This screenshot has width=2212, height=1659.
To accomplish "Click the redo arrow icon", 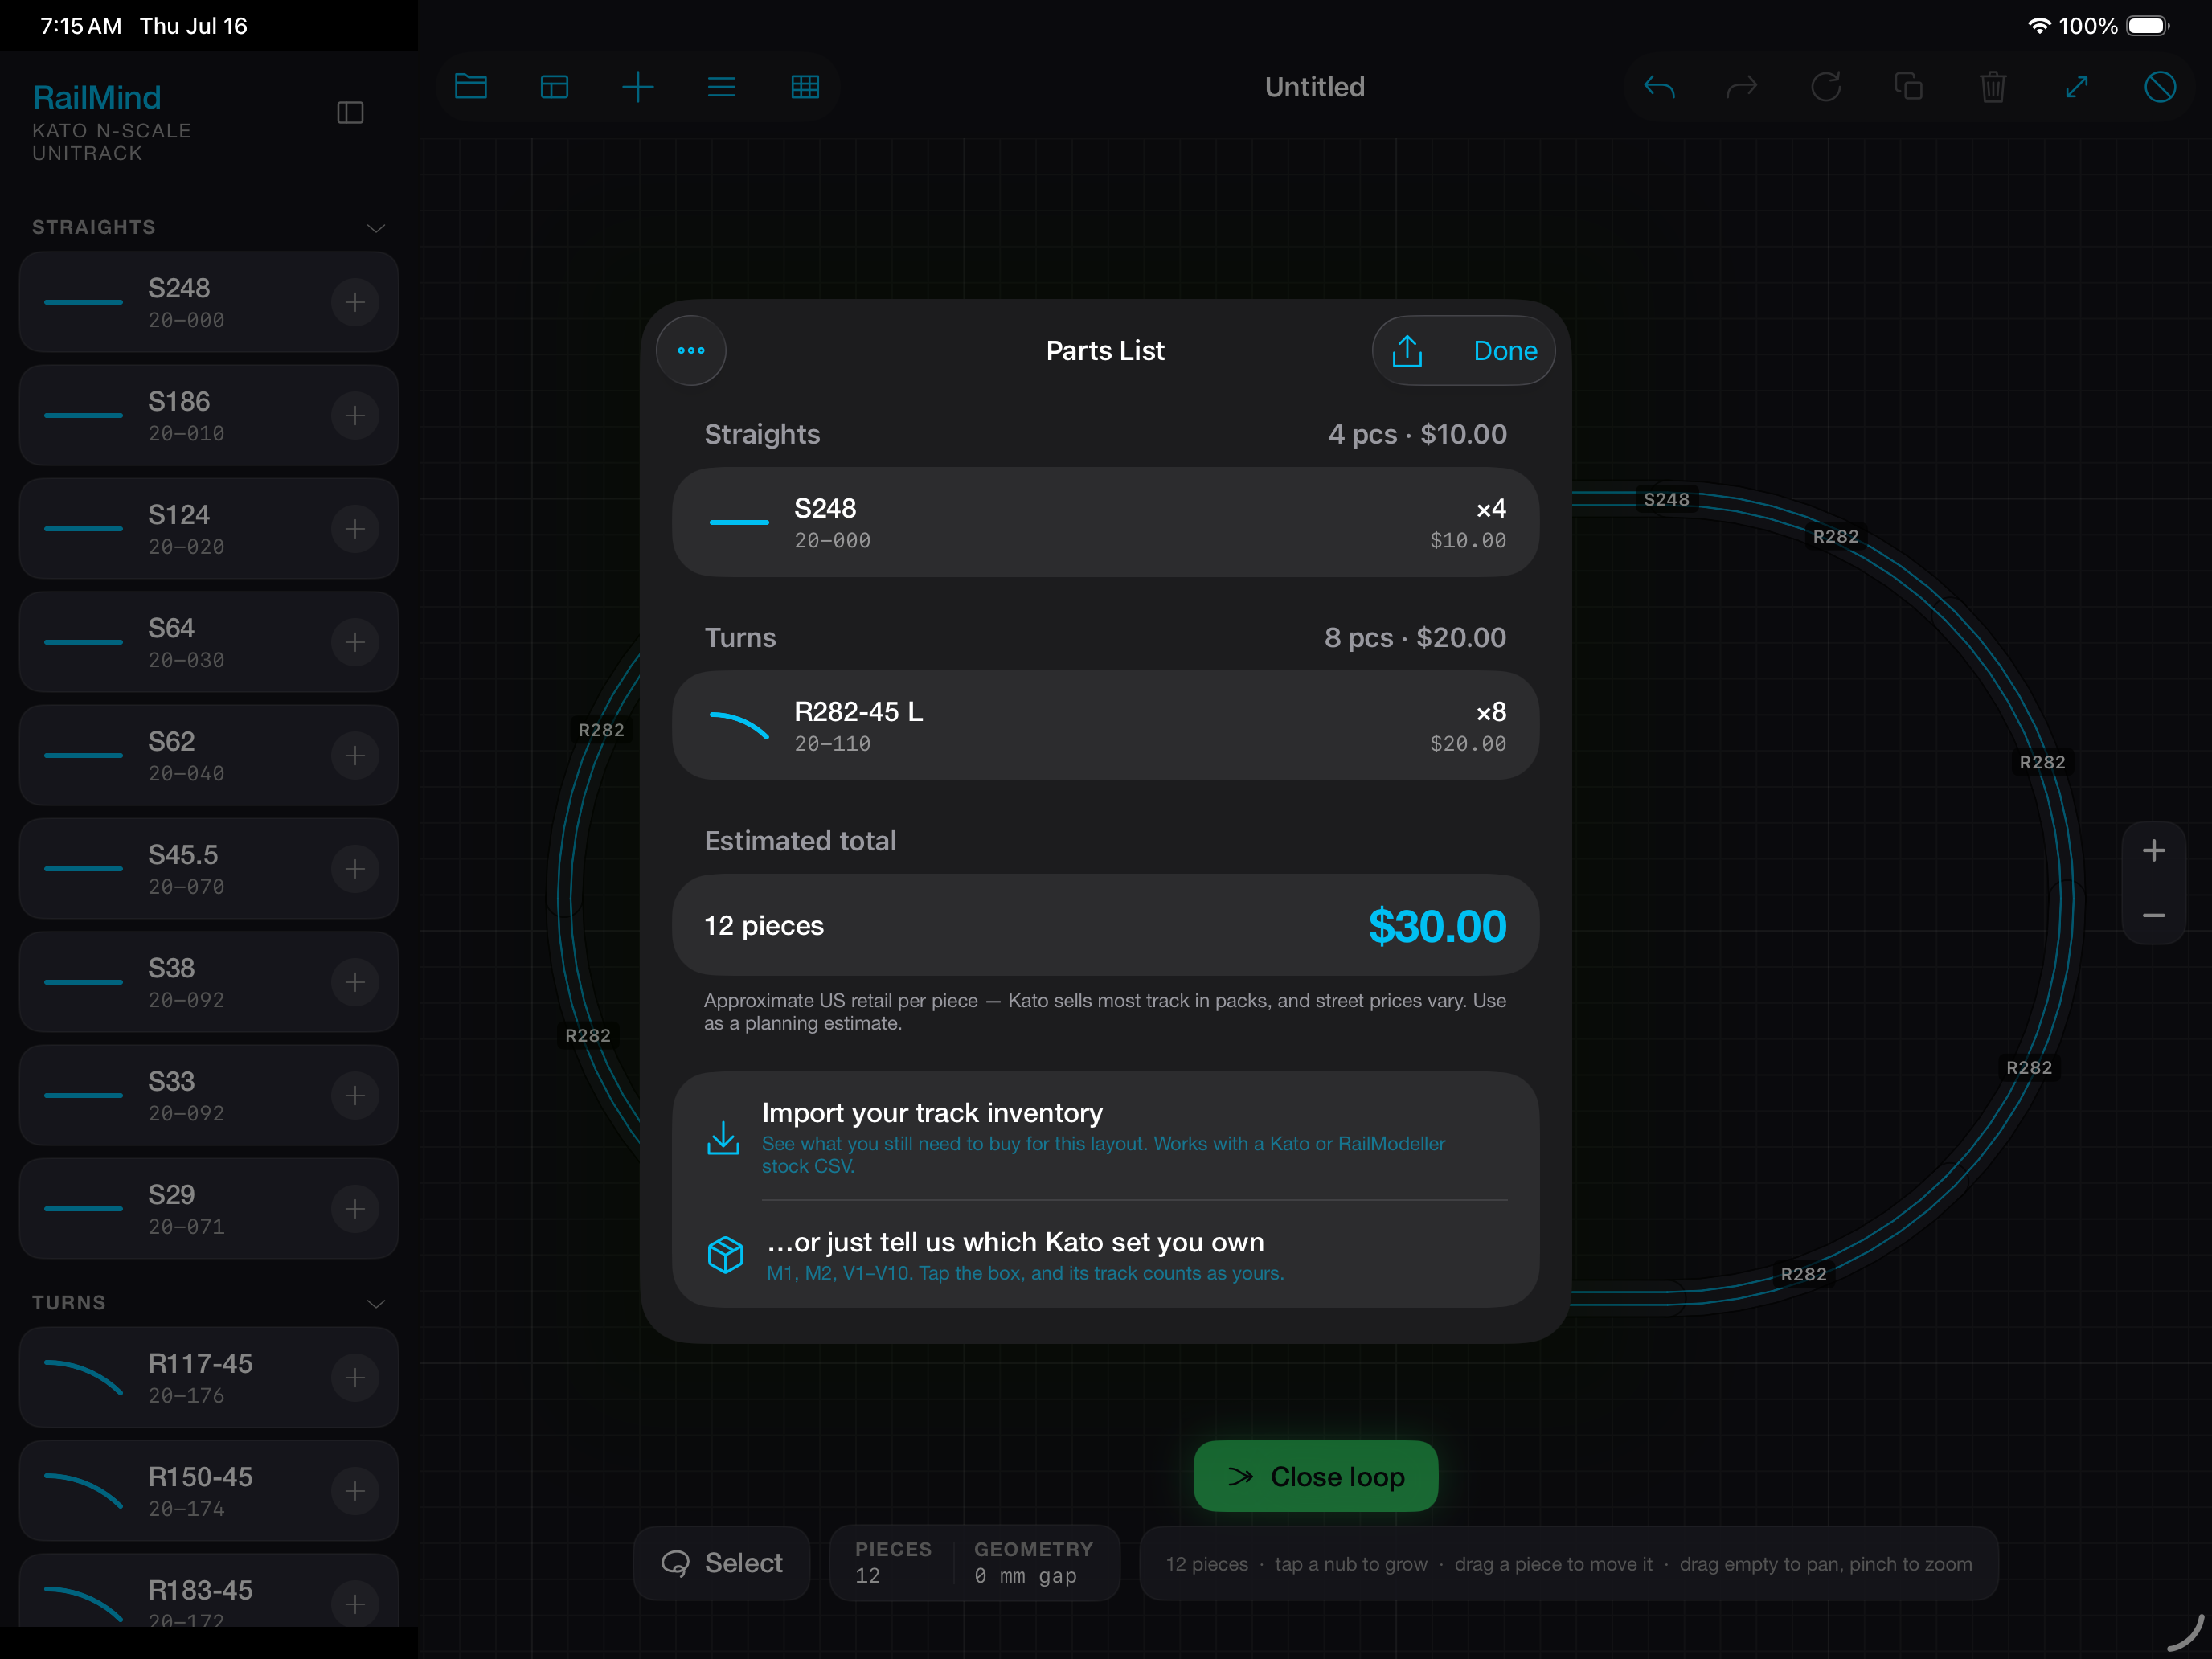I will pos(1742,87).
